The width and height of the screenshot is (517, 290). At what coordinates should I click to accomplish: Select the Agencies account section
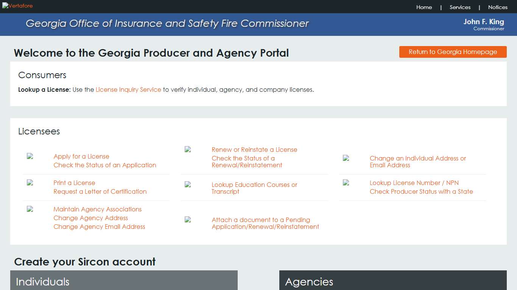click(309, 282)
